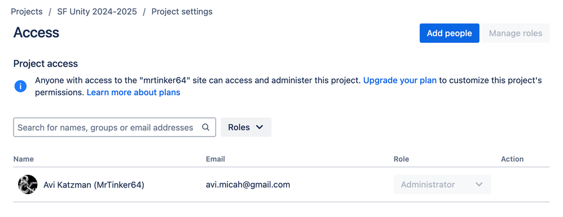563x217 pixels.
Task: Click the chevron on the Roles filter
Action: coord(259,127)
